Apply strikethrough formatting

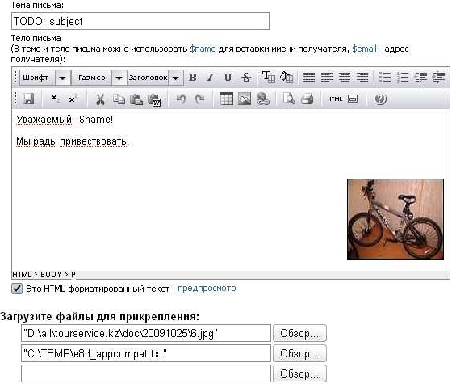click(246, 78)
